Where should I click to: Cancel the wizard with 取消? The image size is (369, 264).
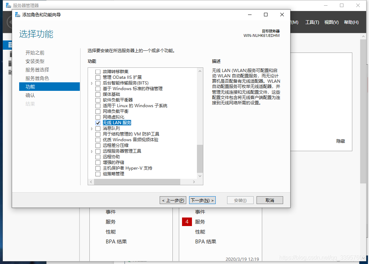click(270, 200)
